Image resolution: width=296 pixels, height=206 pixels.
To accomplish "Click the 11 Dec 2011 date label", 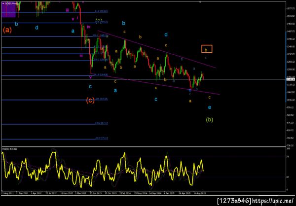I will tap(21, 193).
